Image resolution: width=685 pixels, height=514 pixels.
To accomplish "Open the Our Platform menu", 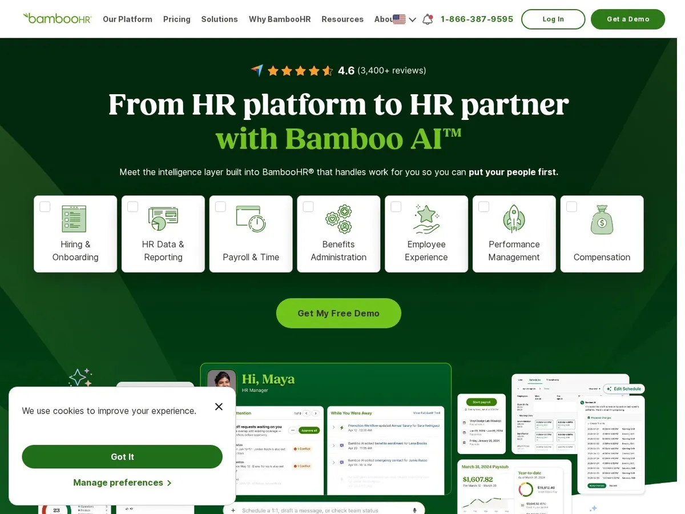I will tap(127, 19).
